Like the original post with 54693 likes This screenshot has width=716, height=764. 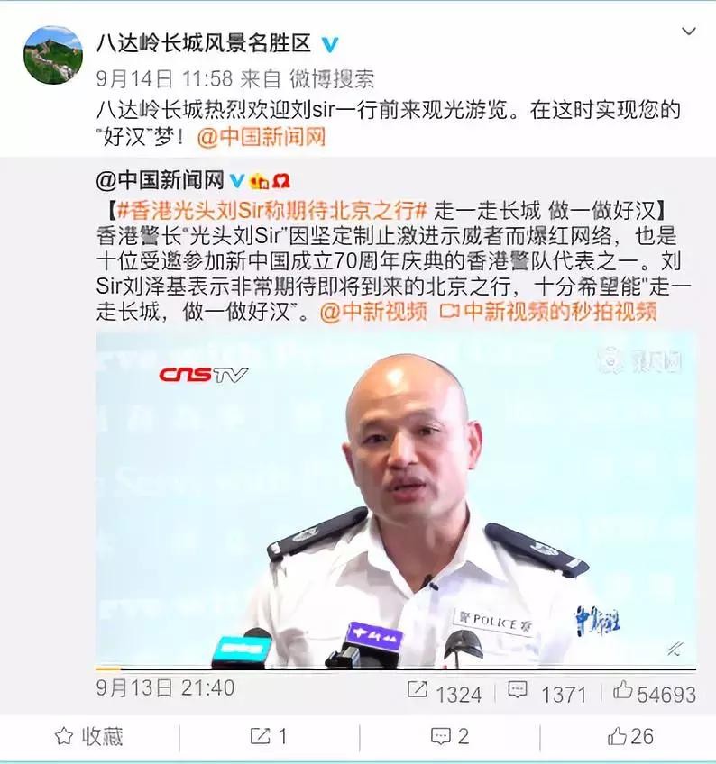pyautogui.click(x=654, y=693)
